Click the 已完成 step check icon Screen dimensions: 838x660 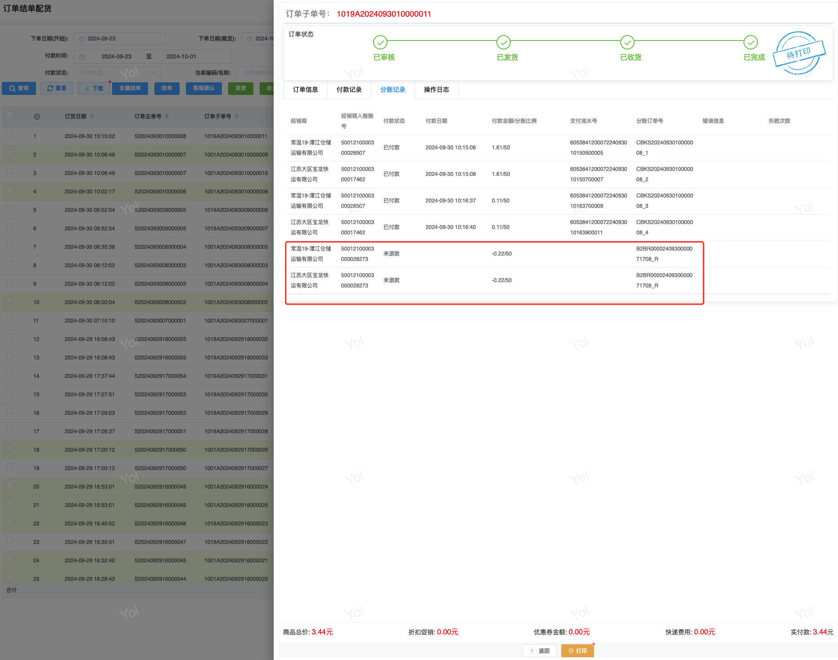pyautogui.click(x=751, y=42)
